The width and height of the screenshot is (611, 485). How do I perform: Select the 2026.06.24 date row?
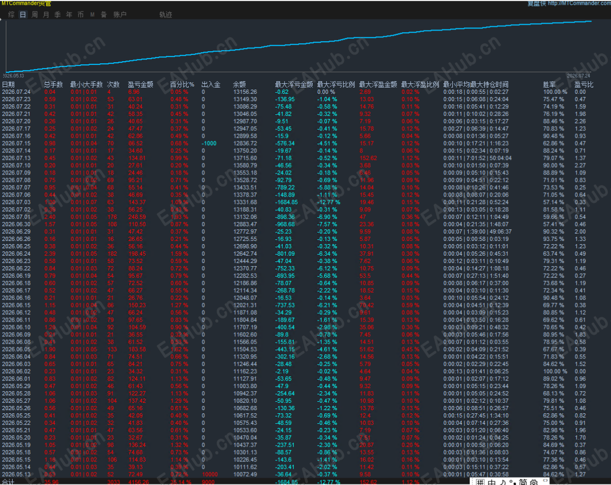16,254
